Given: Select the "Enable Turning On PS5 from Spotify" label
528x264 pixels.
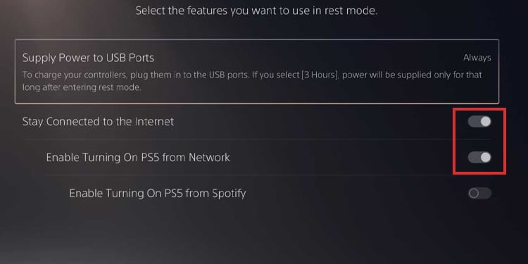Looking at the screenshot, I should (x=158, y=194).
